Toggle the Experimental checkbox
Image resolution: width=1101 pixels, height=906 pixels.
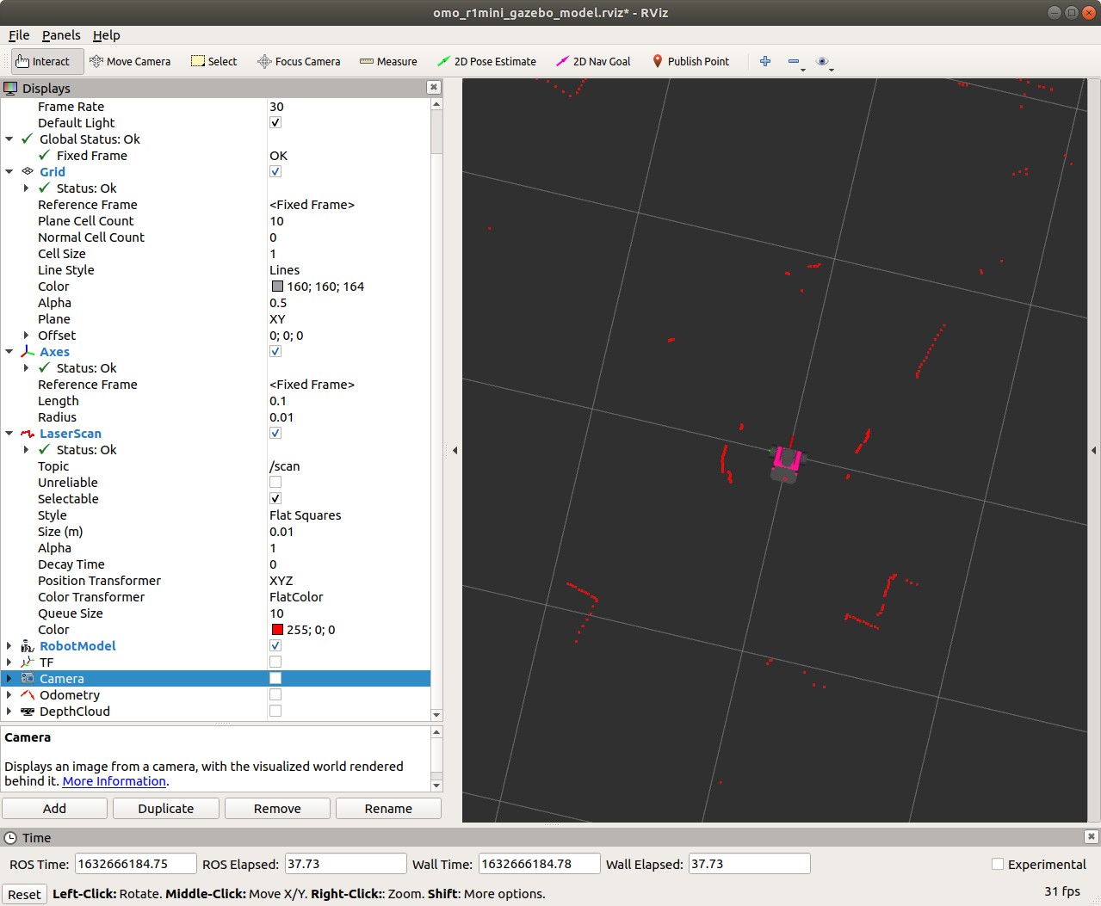coord(998,864)
